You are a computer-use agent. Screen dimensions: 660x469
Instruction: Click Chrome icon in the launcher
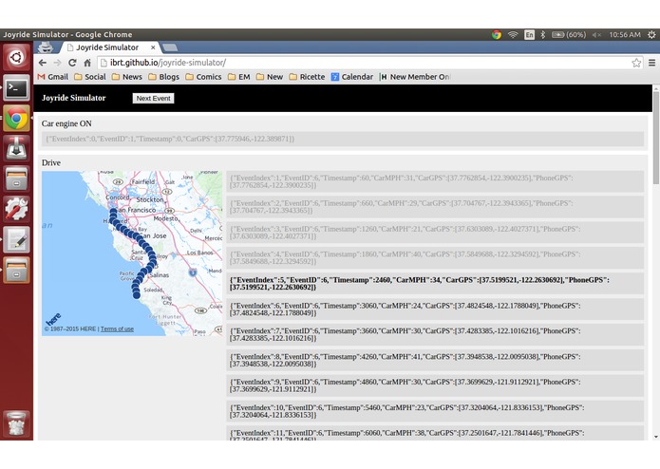pyautogui.click(x=16, y=118)
